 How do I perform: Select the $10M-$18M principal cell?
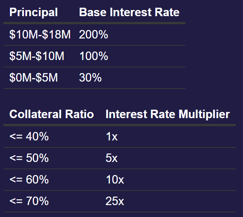point(40,35)
